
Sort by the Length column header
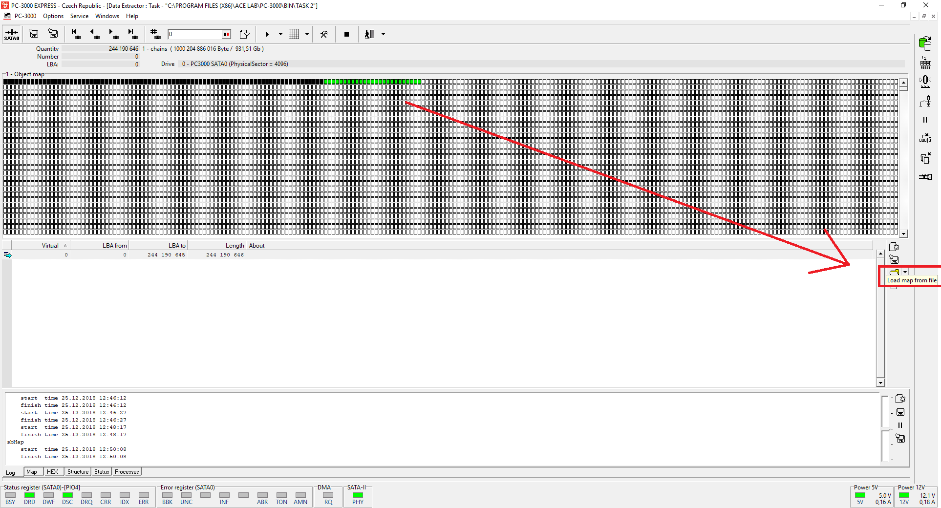(216, 246)
